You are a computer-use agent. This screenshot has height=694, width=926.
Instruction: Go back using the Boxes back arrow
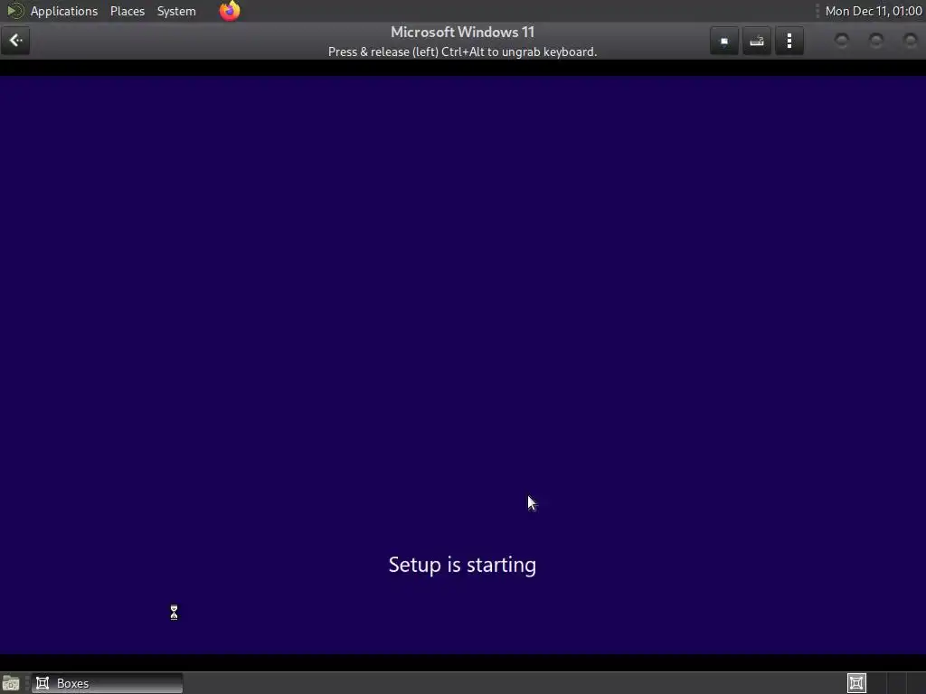[x=15, y=41]
